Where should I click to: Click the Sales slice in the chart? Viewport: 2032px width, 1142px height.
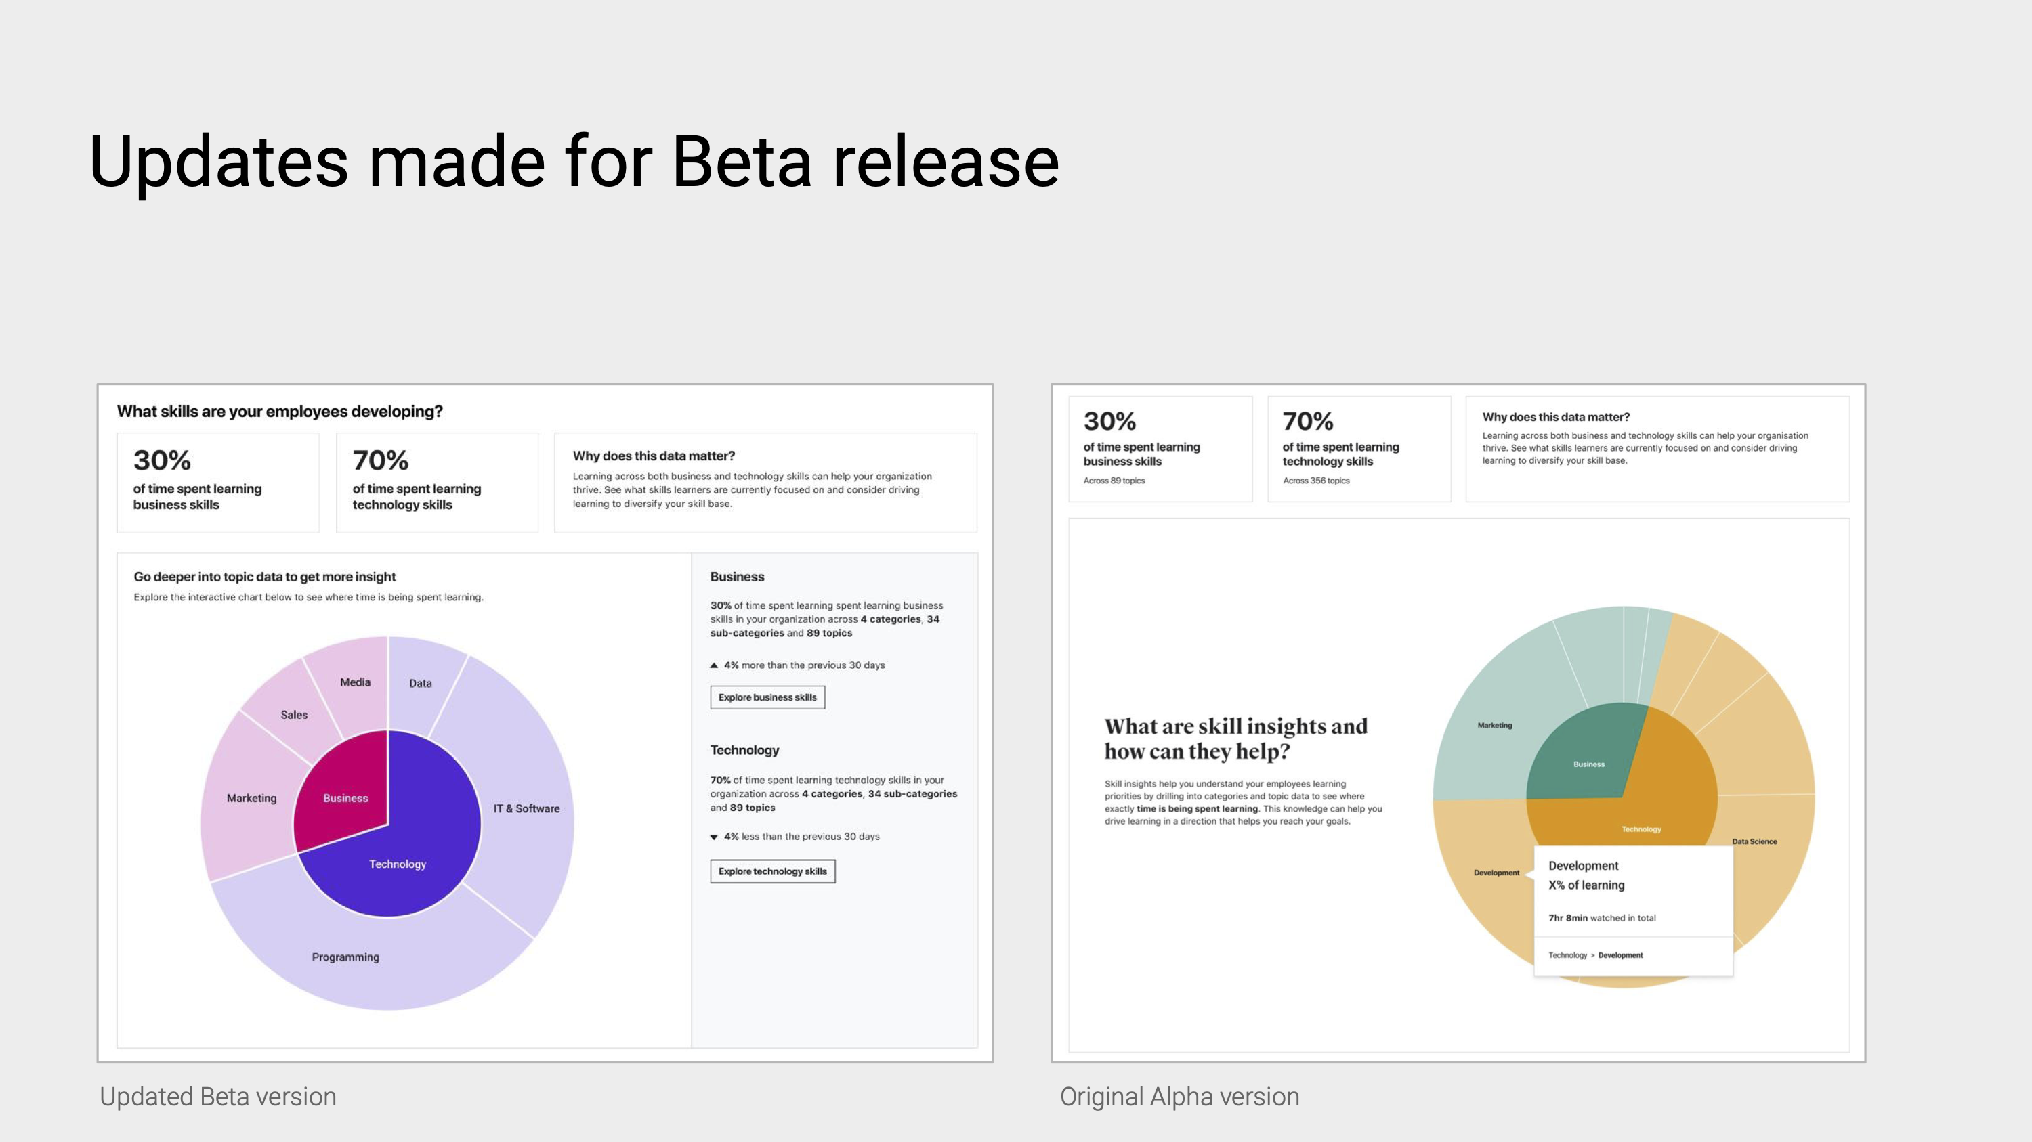pyautogui.click(x=293, y=715)
